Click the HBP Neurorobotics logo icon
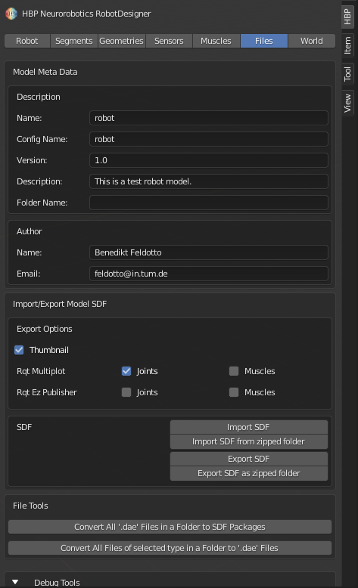The image size is (358, 588). click(x=11, y=14)
